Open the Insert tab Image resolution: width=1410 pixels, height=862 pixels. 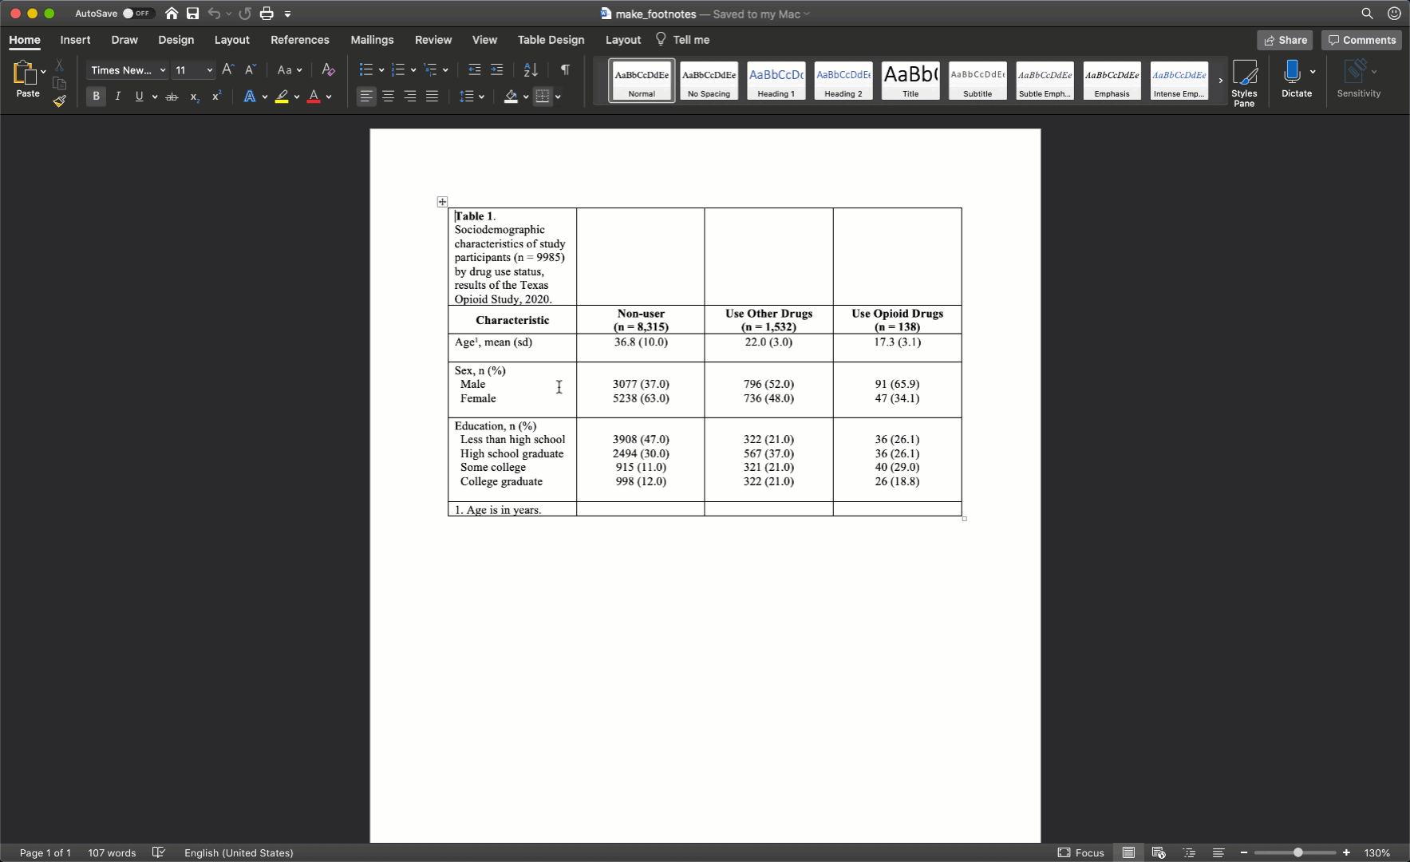point(75,40)
